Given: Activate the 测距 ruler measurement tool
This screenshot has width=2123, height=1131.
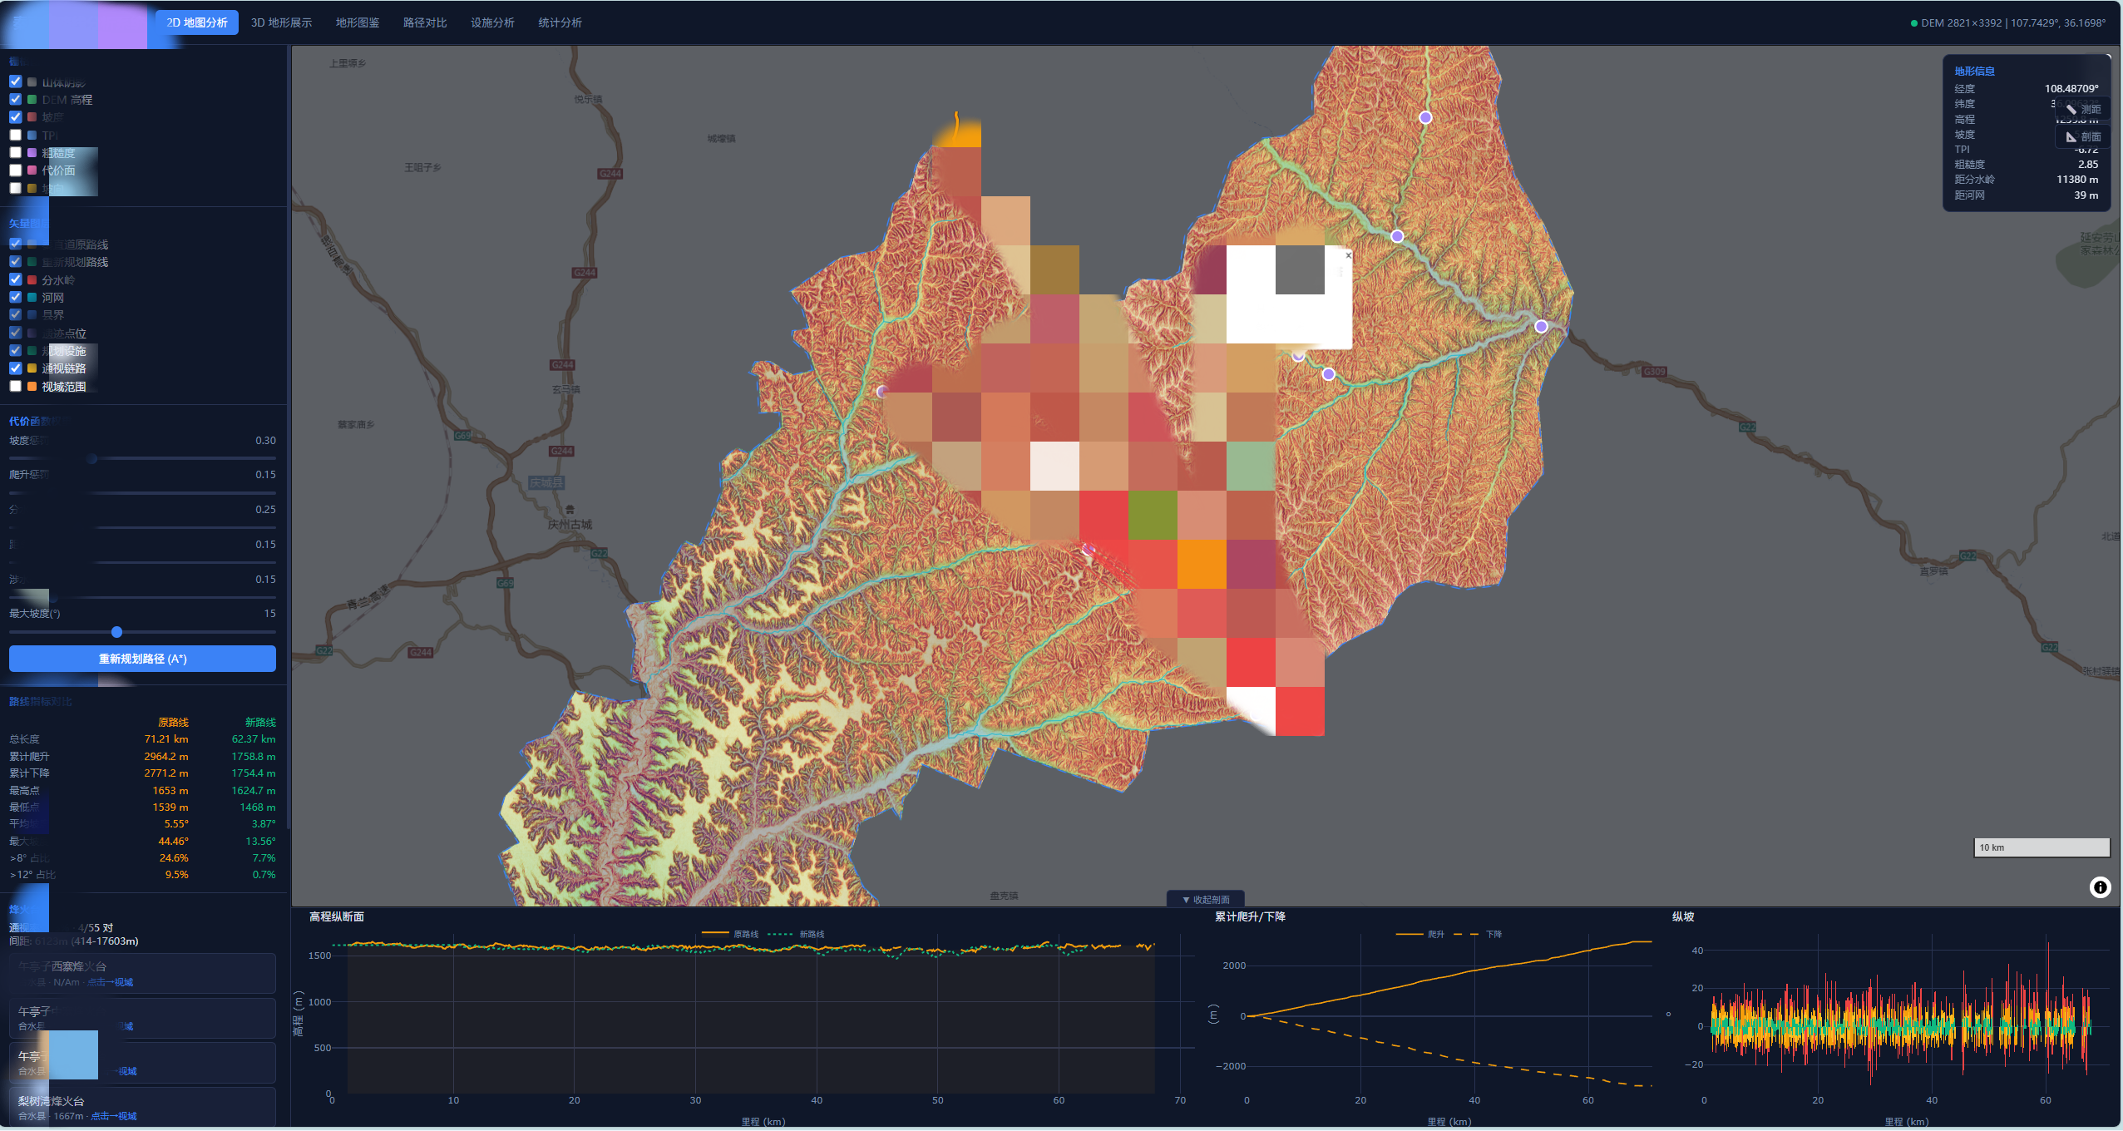Looking at the screenshot, I should coord(2083,109).
